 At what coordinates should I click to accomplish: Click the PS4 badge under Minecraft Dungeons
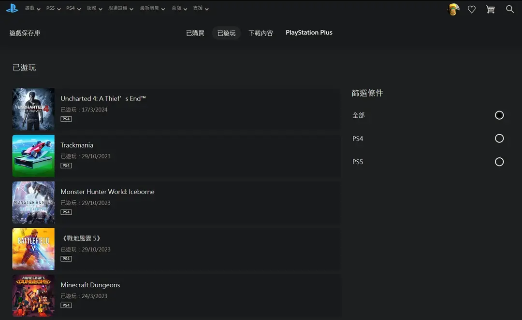tap(66, 305)
